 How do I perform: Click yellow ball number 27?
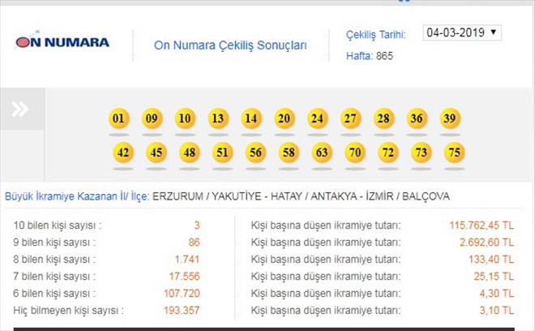click(350, 119)
